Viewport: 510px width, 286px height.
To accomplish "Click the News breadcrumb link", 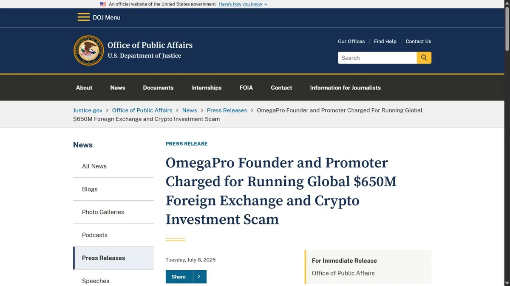I will (x=190, y=110).
